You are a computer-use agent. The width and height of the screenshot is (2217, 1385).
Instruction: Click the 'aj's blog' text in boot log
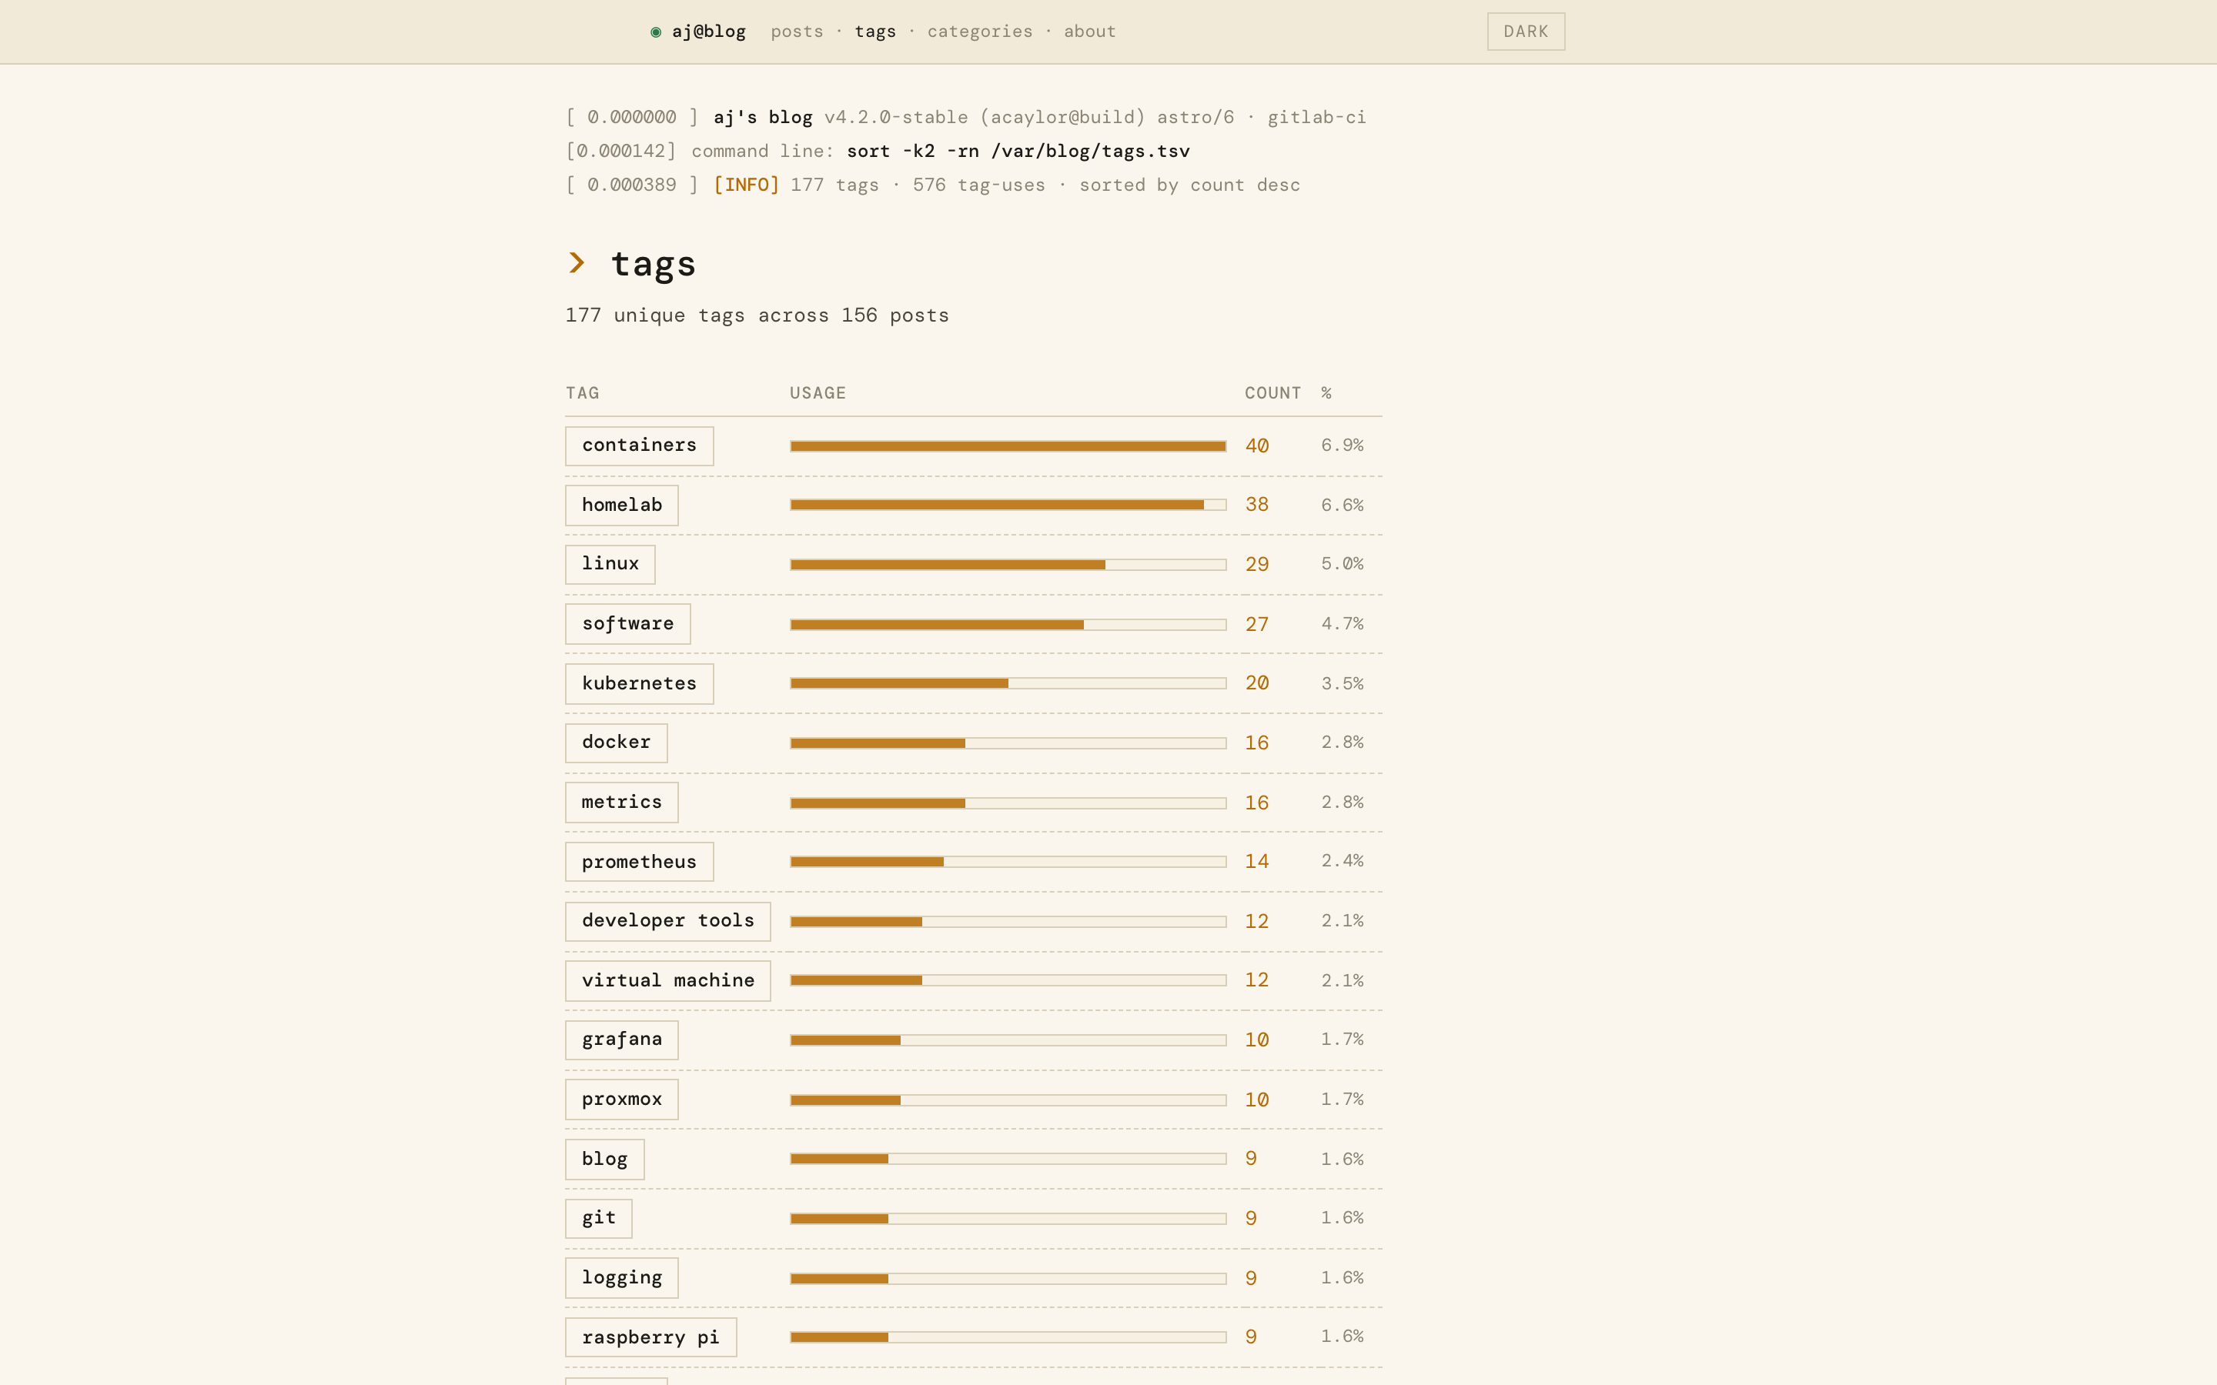pos(762,117)
